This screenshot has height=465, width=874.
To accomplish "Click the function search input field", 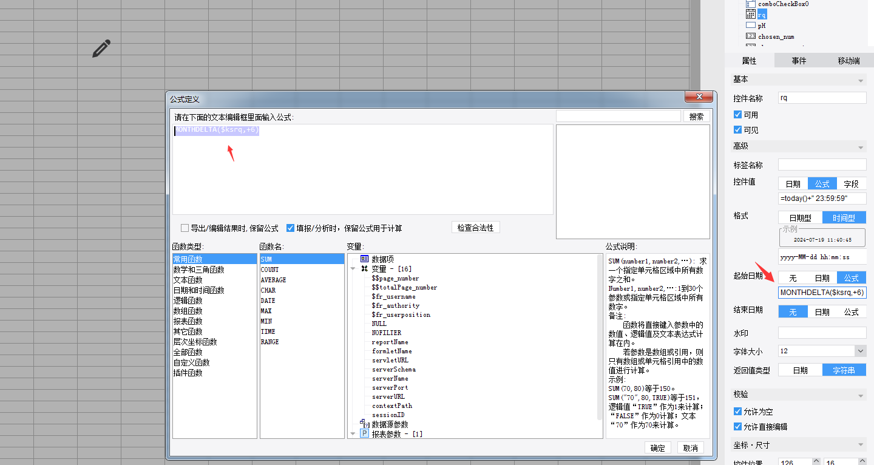I will 618,116.
